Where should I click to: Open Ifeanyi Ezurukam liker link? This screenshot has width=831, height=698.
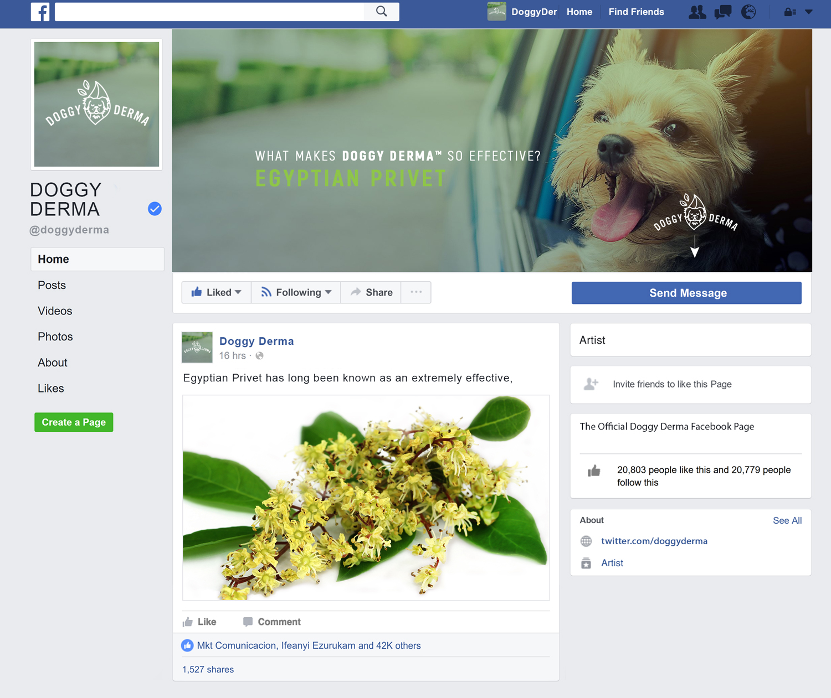click(319, 645)
